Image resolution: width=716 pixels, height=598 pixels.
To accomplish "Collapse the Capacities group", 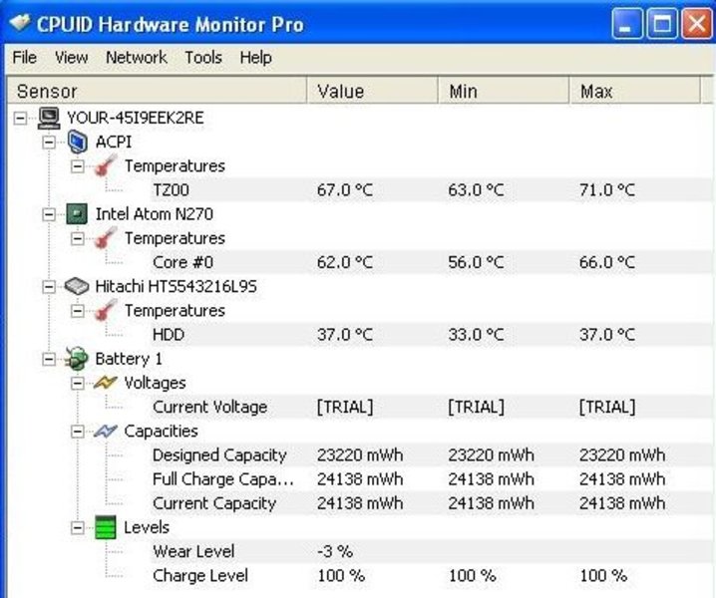I will (78, 432).
